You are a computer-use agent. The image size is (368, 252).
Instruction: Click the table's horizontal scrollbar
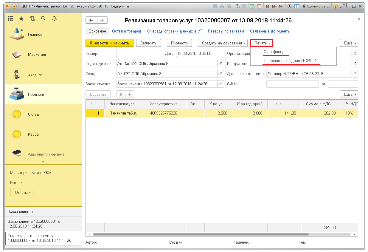pos(200,234)
